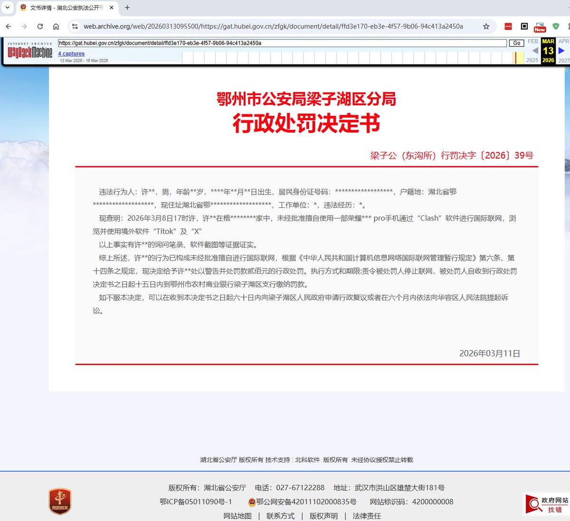Click the police badge icon beside 鄂公网安备
This screenshot has width=570, height=521.
pyautogui.click(x=252, y=502)
